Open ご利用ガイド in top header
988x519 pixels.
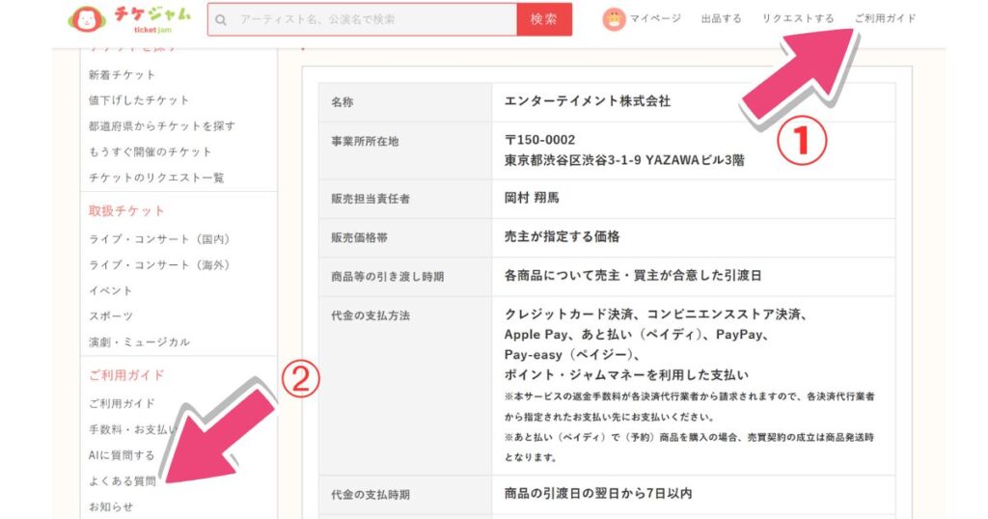click(886, 18)
